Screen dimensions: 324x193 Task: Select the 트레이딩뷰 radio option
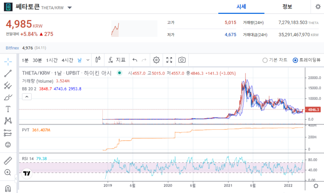click(x=307, y=60)
